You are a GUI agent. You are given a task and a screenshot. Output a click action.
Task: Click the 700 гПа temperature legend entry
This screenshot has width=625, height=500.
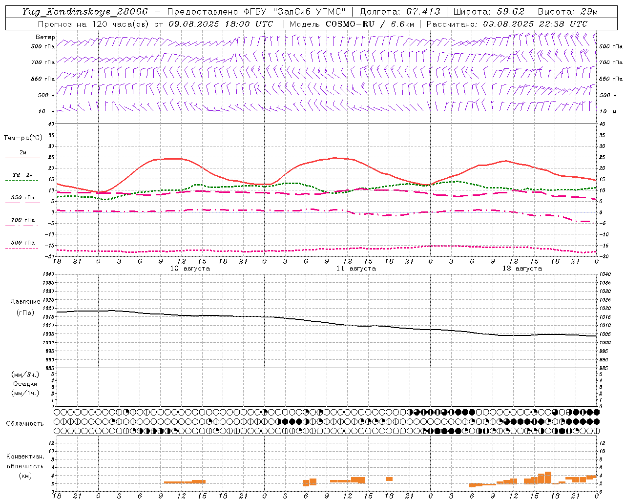point(22,220)
